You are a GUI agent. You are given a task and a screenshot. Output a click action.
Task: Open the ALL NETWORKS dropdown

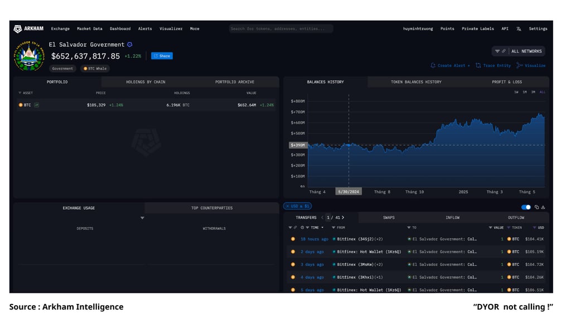click(519, 51)
